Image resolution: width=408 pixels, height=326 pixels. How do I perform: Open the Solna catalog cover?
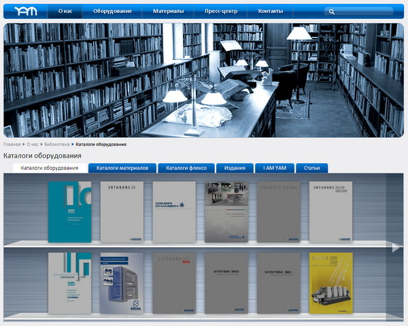coord(122,283)
